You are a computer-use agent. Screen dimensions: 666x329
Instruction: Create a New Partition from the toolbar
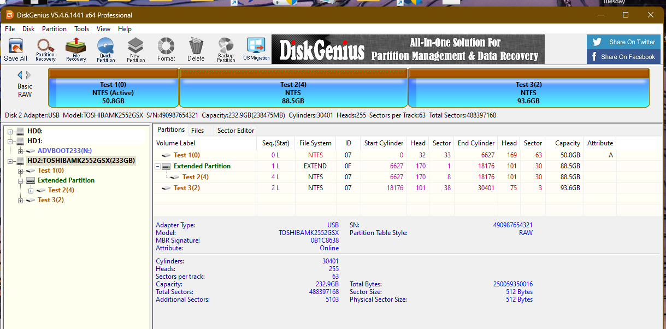[135, 50]
